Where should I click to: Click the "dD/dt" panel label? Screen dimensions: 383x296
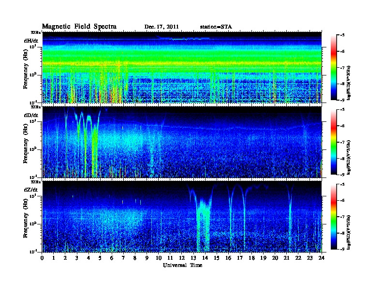coord(31,115)
